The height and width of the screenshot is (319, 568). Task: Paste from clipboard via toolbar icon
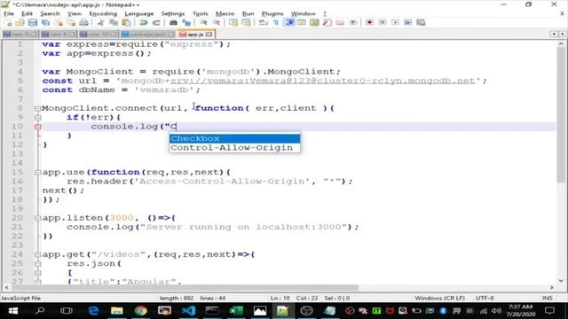[x=126, y=23]
